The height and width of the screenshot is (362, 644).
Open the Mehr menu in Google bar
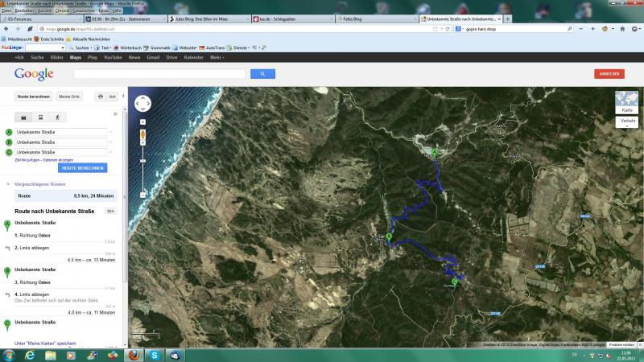click(x=217, y=58)
